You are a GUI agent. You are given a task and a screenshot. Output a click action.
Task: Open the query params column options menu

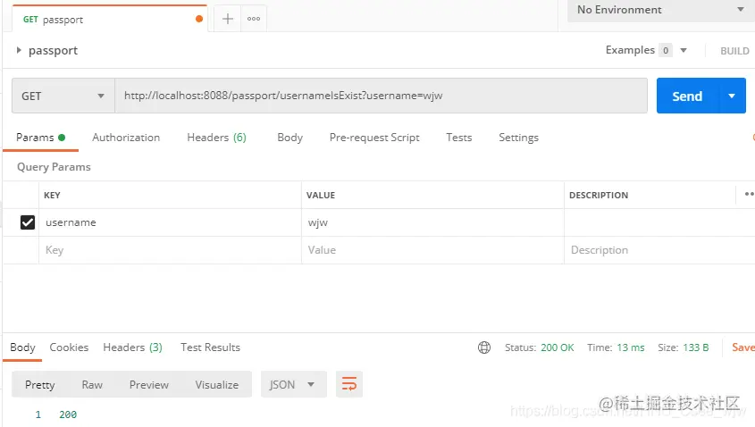pyautogui.click(x=749, y=194)
